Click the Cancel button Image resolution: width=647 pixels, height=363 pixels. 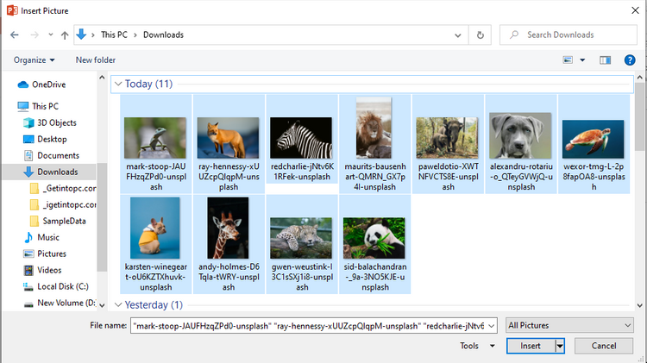point(602,346)
